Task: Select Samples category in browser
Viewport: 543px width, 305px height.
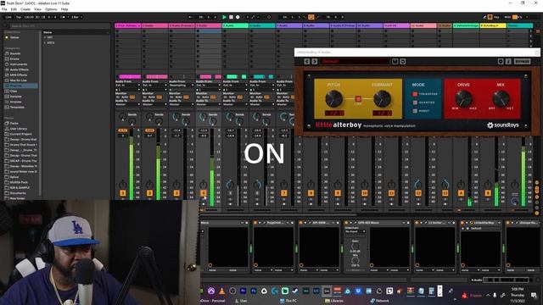Action: 15,97
